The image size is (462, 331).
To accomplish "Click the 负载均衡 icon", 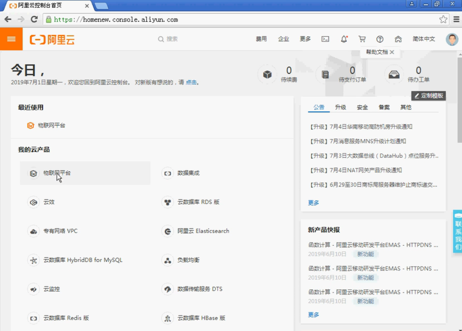I will pos(168,260).
